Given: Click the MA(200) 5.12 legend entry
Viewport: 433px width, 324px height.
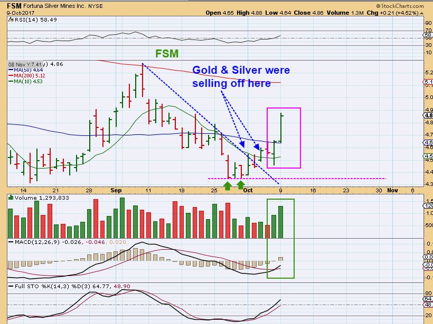Looking at the screenshot, I should [27, 75].
